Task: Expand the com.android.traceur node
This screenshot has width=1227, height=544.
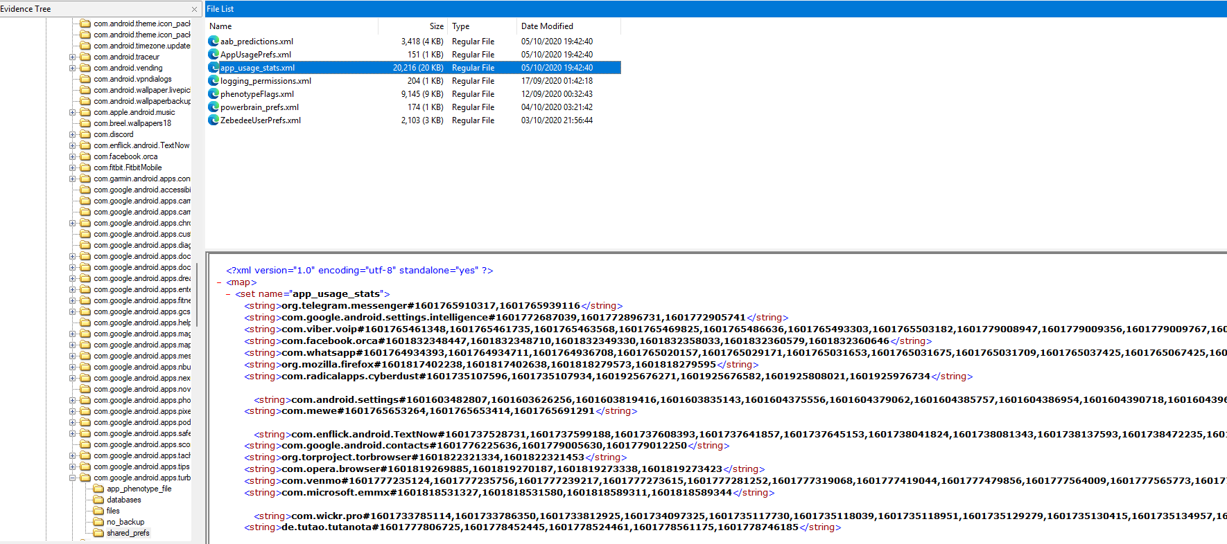Action: point(73,57)
